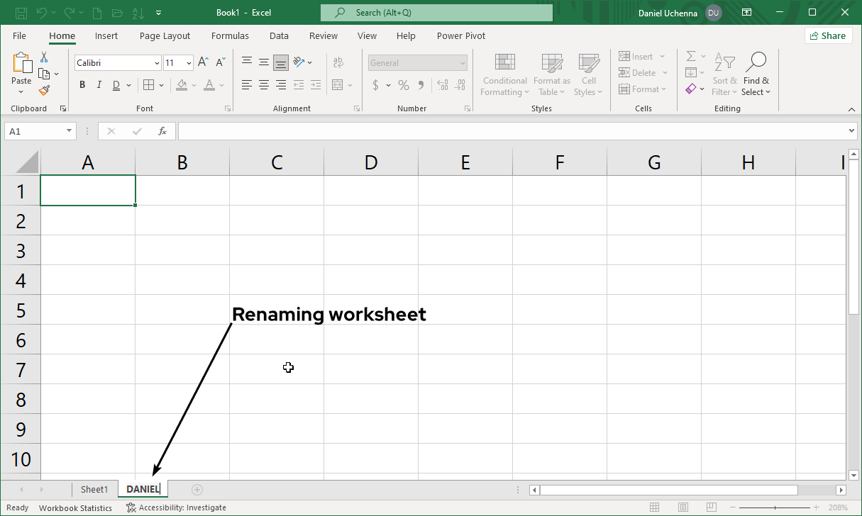Open the Fill Color dropdown arrow
862x516 pixels.
[x=194, y=85]
